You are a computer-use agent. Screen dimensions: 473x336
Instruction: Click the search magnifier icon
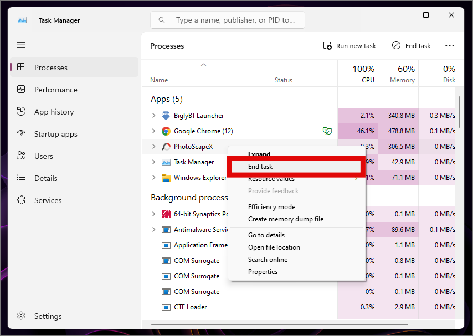tap(162, 20)
